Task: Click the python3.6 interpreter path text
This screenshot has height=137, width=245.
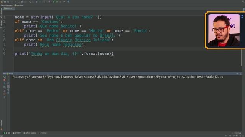Action: 69,77
